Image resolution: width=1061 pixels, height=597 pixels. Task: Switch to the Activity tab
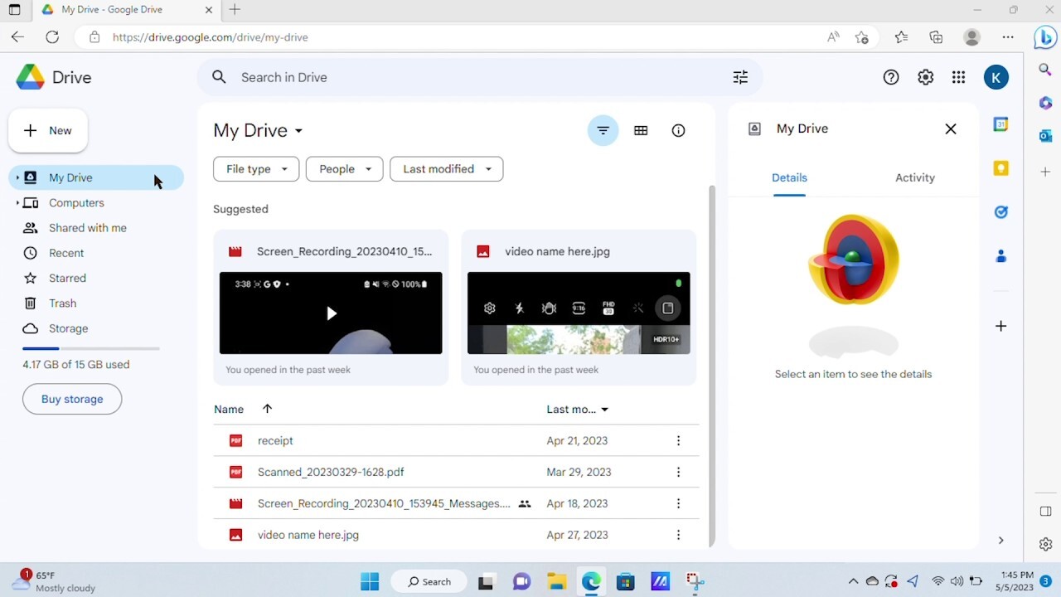point(914,177)
